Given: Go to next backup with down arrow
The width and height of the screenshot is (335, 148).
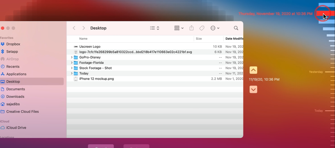Looking at the screenshot, I should coord(254,89).
